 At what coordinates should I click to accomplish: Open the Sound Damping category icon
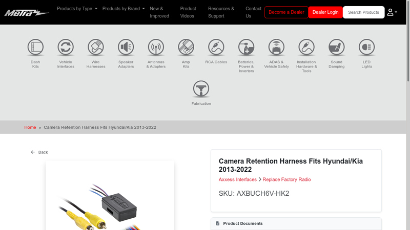pos(337,47)
